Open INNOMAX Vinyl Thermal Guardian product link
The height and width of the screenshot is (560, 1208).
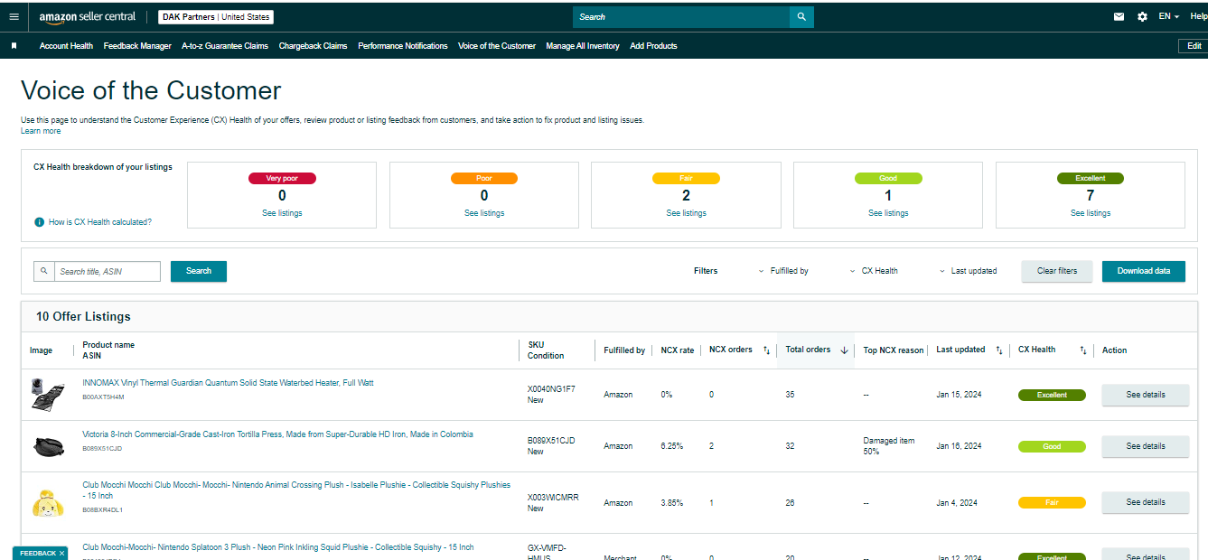pyautogui.click(x=228, y=383)
